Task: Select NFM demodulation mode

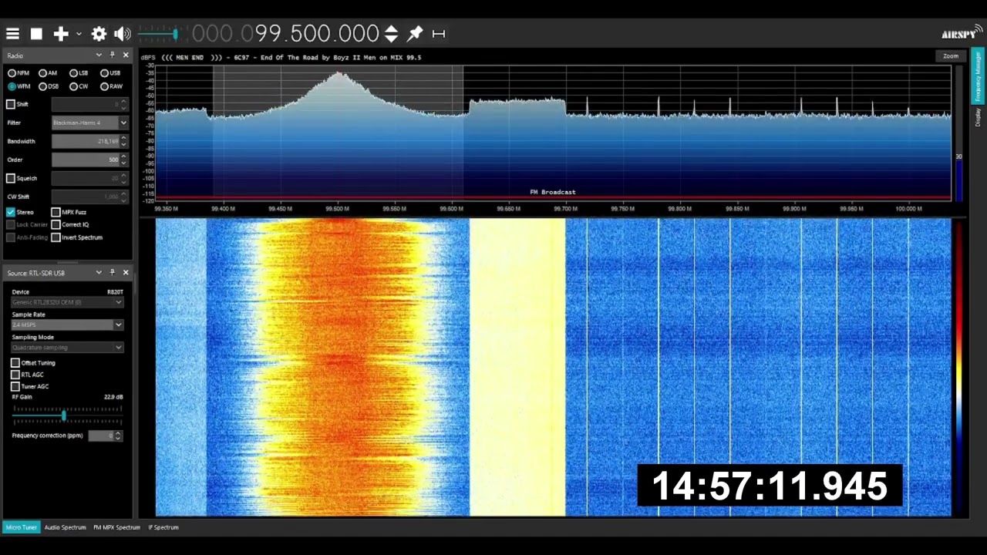Action: [x=19, y=73]
